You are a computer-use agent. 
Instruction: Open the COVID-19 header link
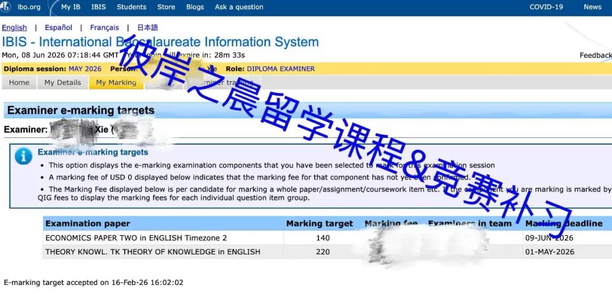point(546,7)
